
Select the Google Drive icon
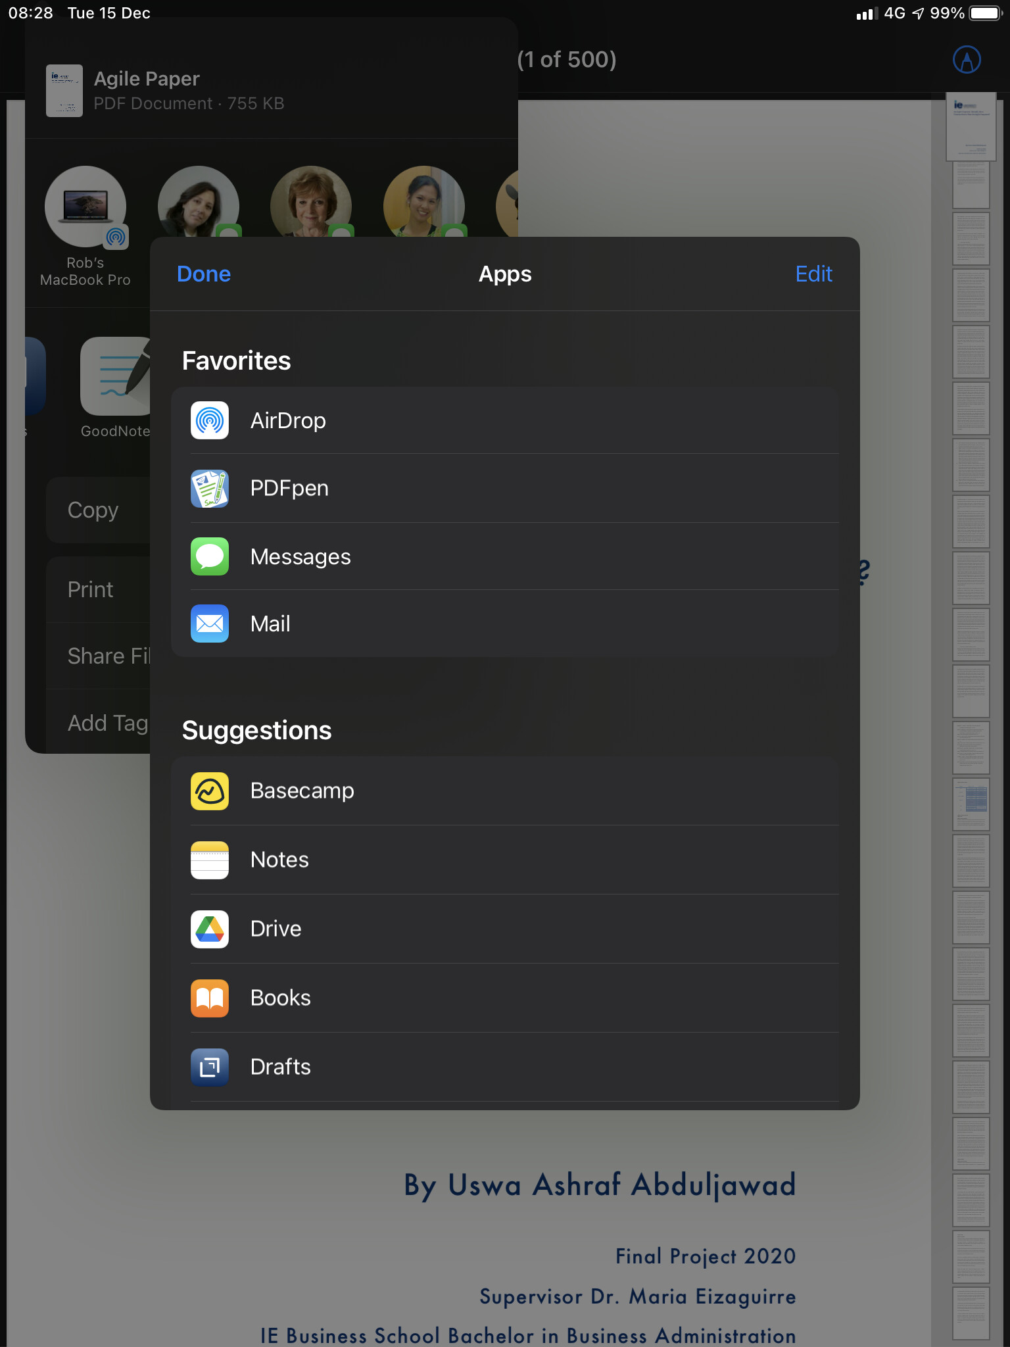(210, 929)
